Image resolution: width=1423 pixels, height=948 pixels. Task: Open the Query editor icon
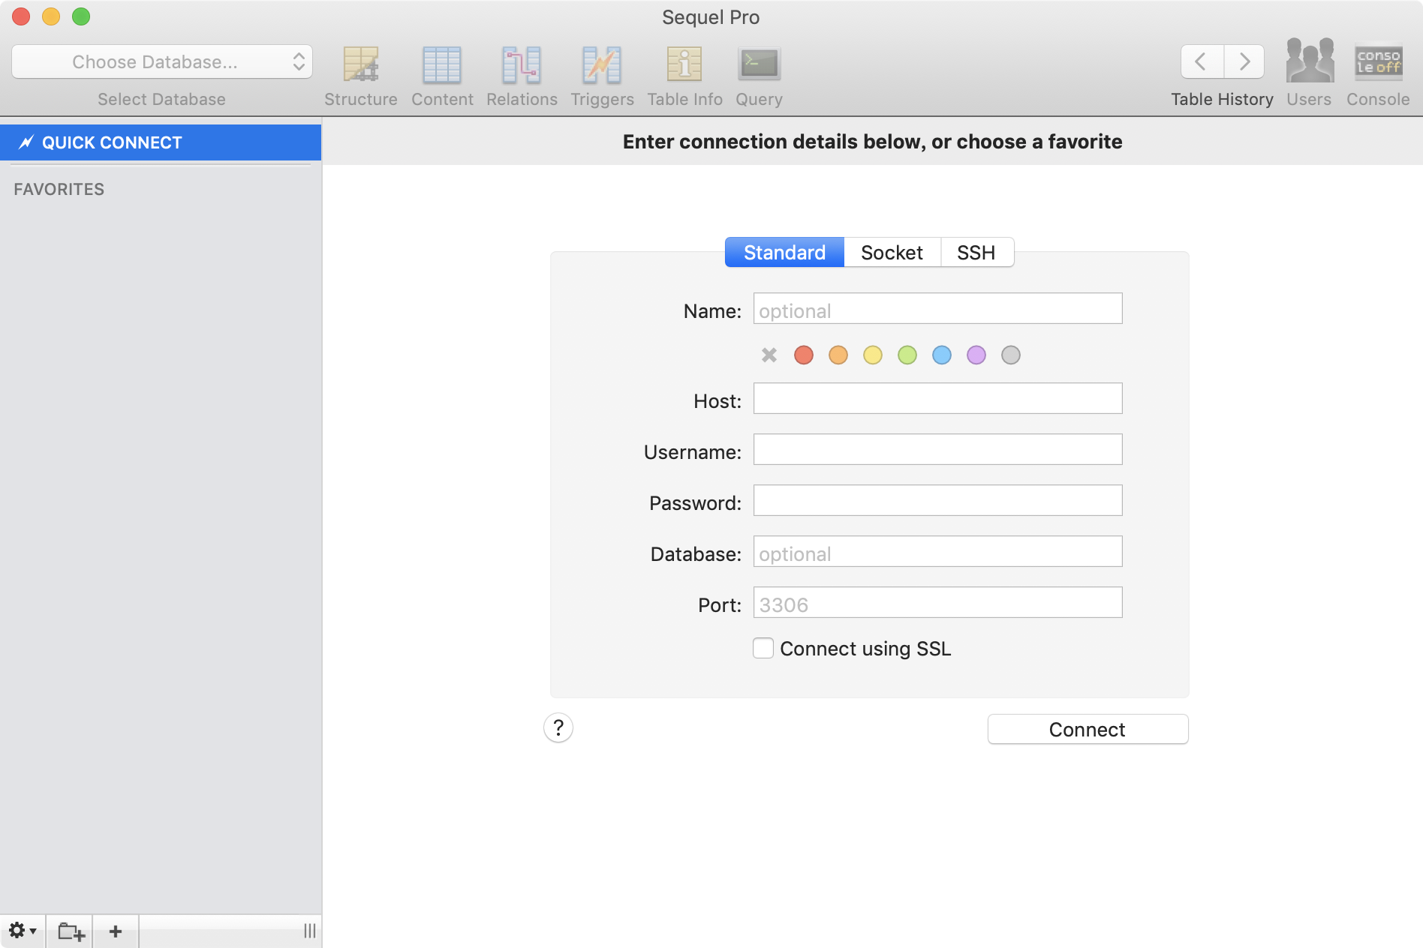tap(757, 66)
